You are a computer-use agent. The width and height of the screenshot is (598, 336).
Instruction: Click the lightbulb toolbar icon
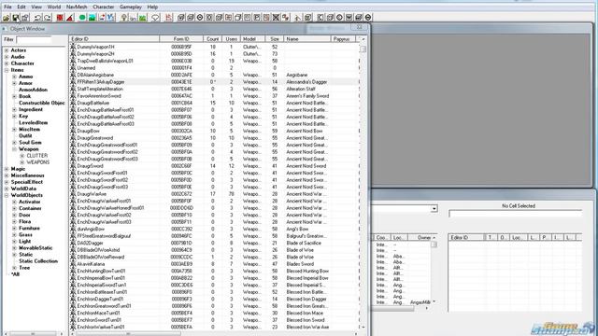123,18
